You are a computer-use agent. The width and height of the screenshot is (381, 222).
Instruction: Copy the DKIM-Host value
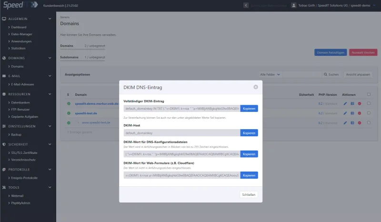click(249, 133)
